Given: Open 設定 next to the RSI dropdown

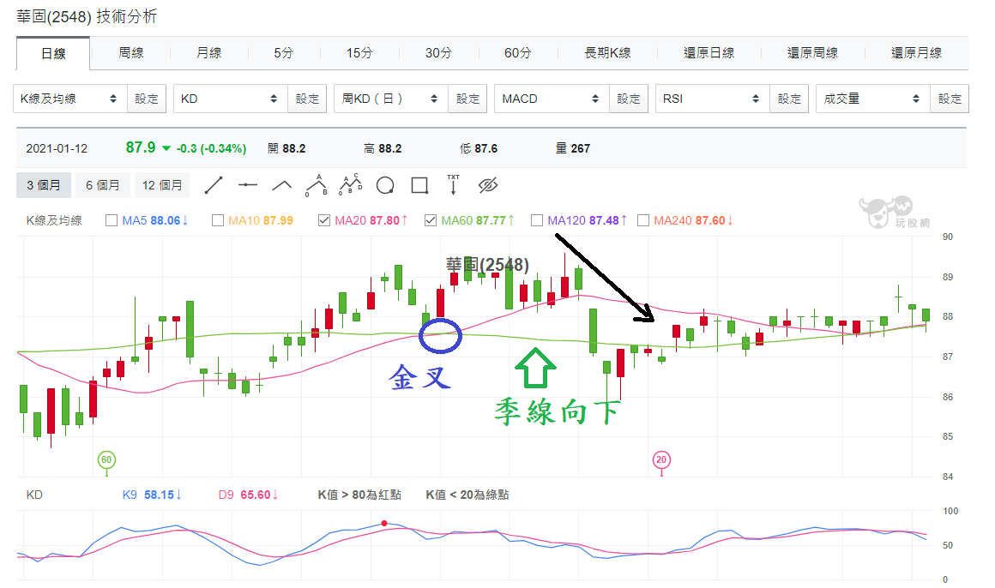Looking at the screenshot, I should 789,99.
